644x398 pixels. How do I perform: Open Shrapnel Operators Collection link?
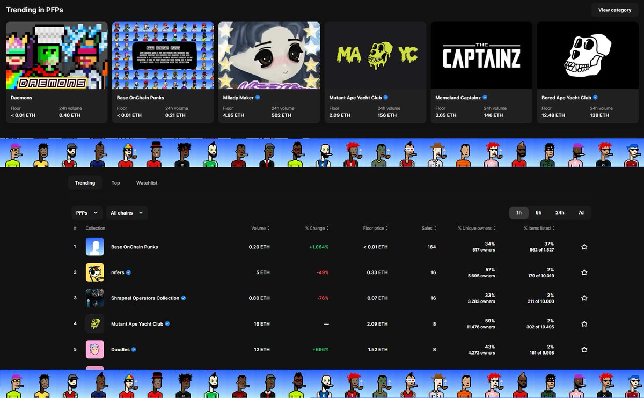click(145, 298)
